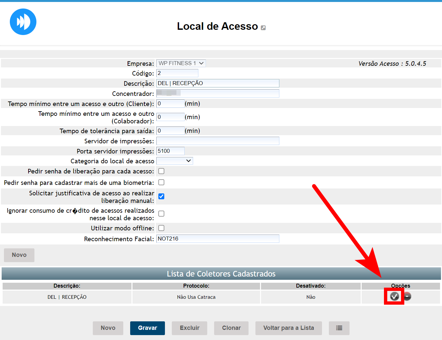442x340 pixels.
Task: Click the blue fast-forward logo icon
Action: (x=23, y=22)
